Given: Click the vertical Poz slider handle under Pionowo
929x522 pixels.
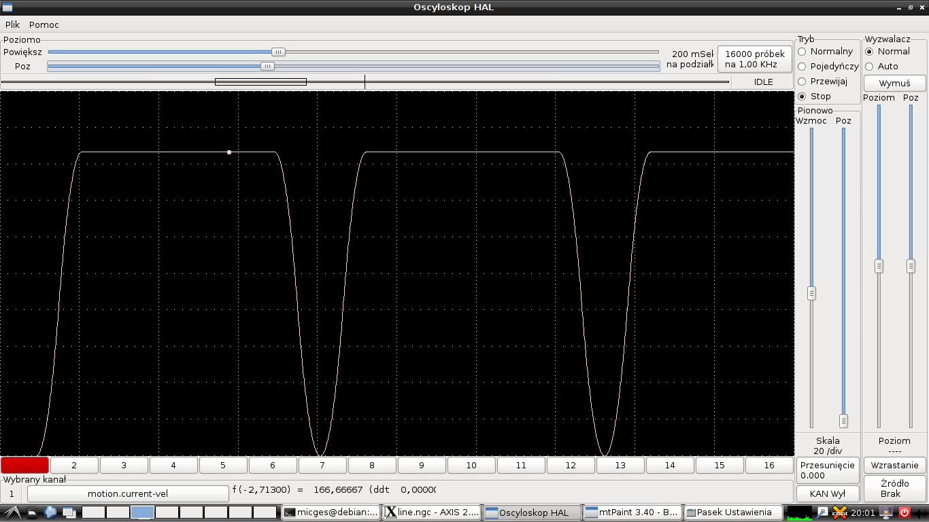Looking at the screenshot, I should coord(843,421).
